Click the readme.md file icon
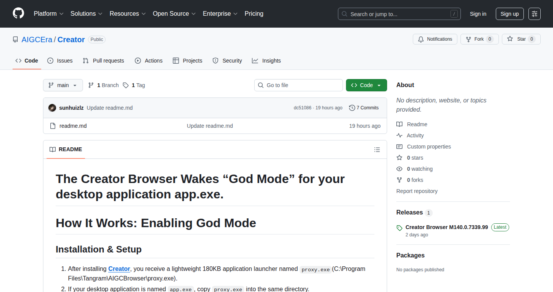 (53, 126)
